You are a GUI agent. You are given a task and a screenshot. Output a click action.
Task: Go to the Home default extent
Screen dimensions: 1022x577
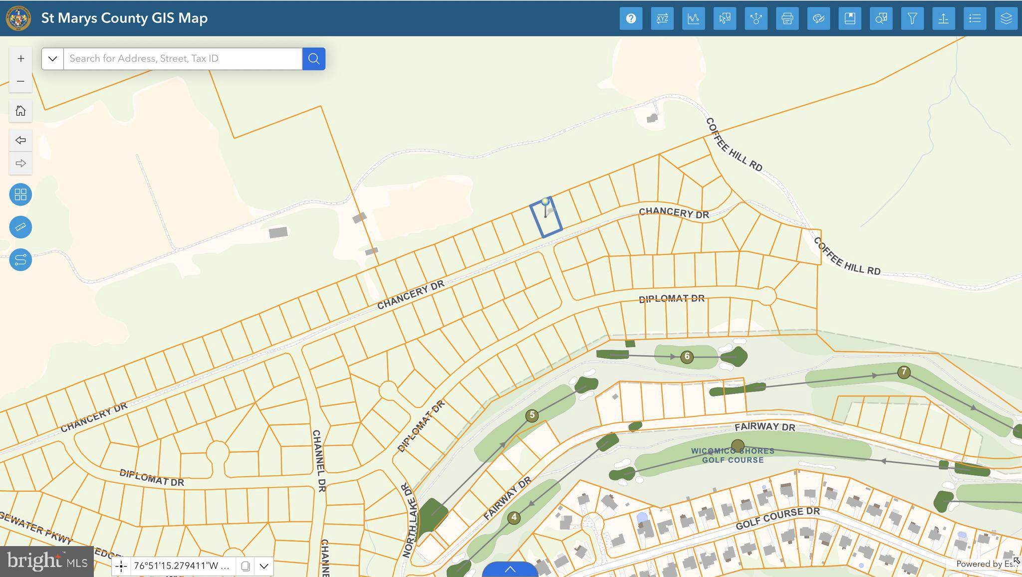tap(20, 111)
